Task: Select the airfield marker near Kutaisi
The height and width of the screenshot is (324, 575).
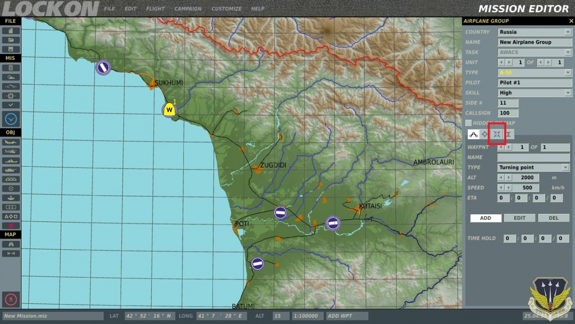Action: pos(333,223)
